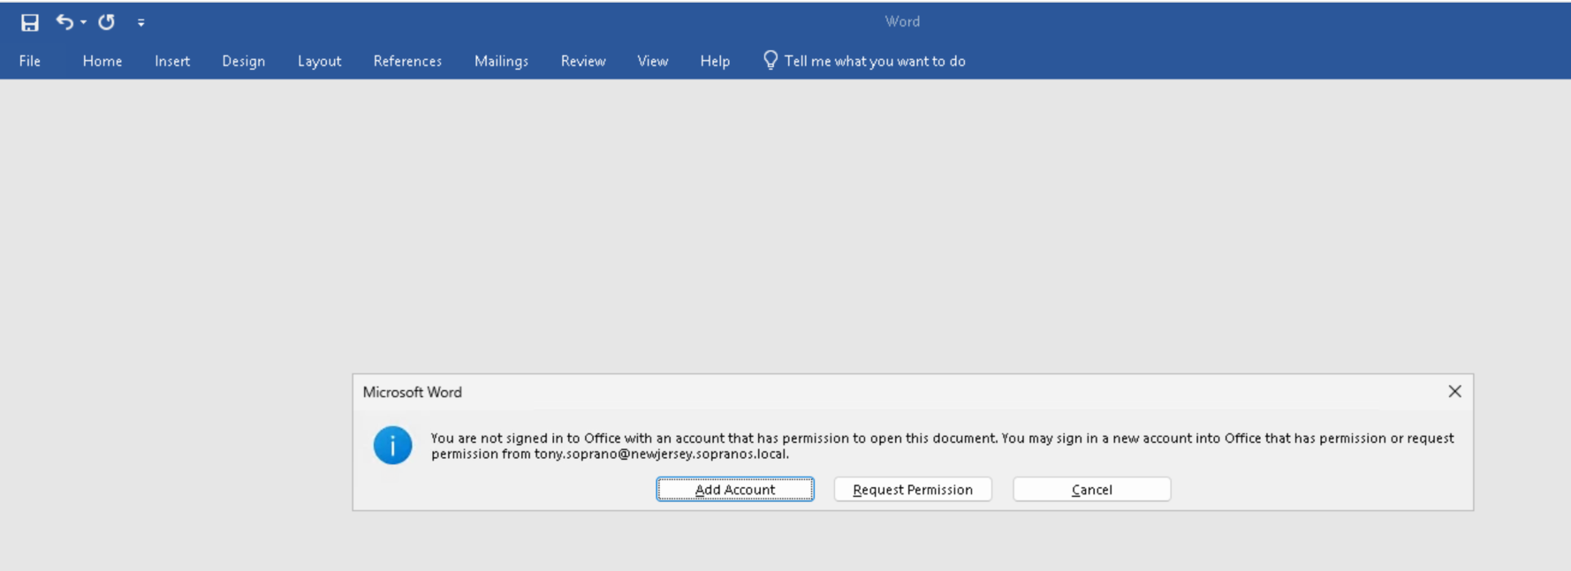This screenshot has height=571, width=1571.
Task: Click the Tell me lightbulb icon
Action: point(770,60)
